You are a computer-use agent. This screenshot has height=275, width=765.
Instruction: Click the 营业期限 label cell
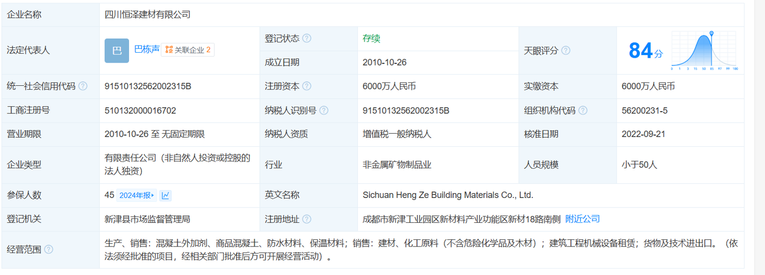[50, 134]
